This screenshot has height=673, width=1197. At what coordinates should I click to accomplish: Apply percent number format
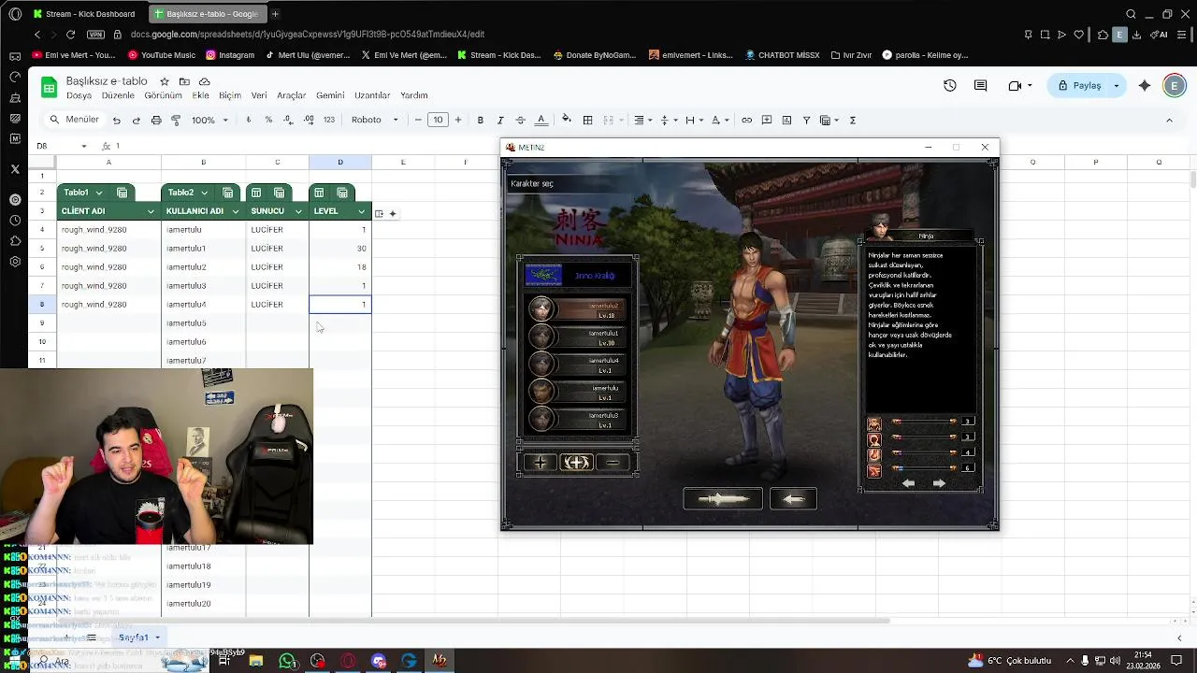click(268, 120)
